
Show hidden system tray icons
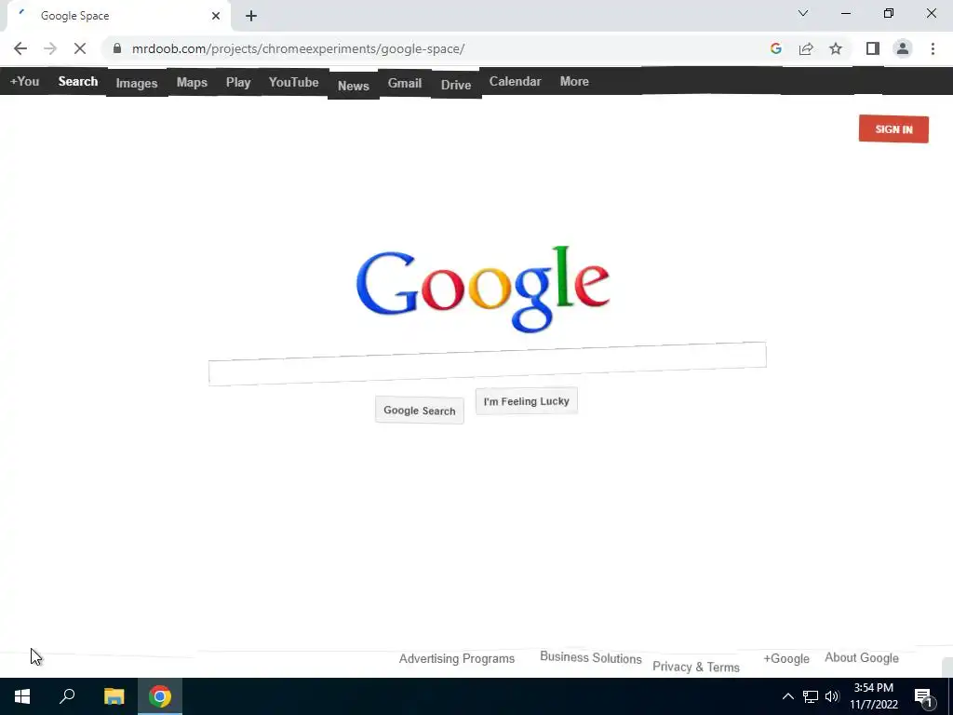click(x=787, y=696)
